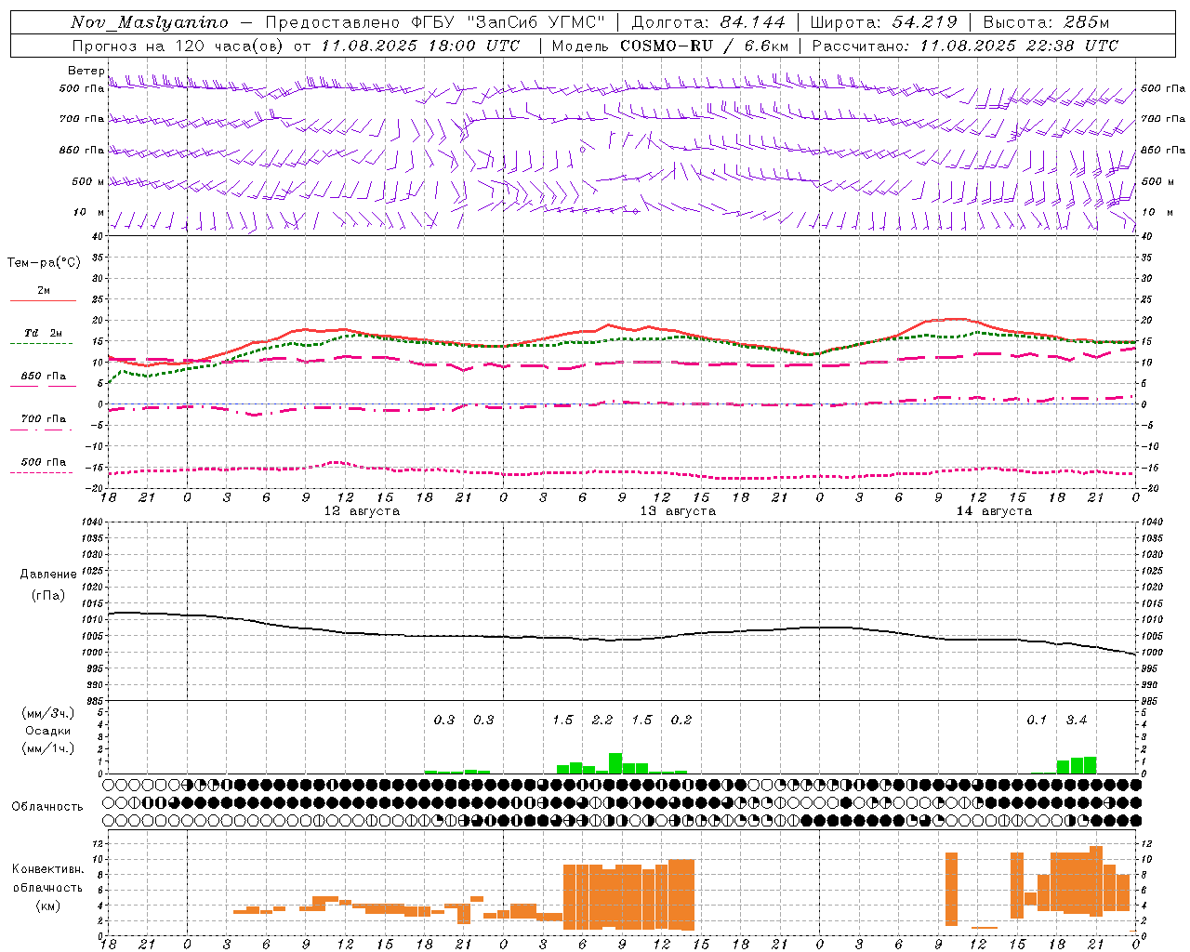Select the '10 м' wind level label on left
The height and width of the screenshot is (952, 1190).
click(89, 213)
